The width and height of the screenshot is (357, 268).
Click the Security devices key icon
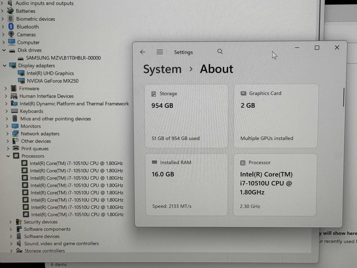[19, 222]
